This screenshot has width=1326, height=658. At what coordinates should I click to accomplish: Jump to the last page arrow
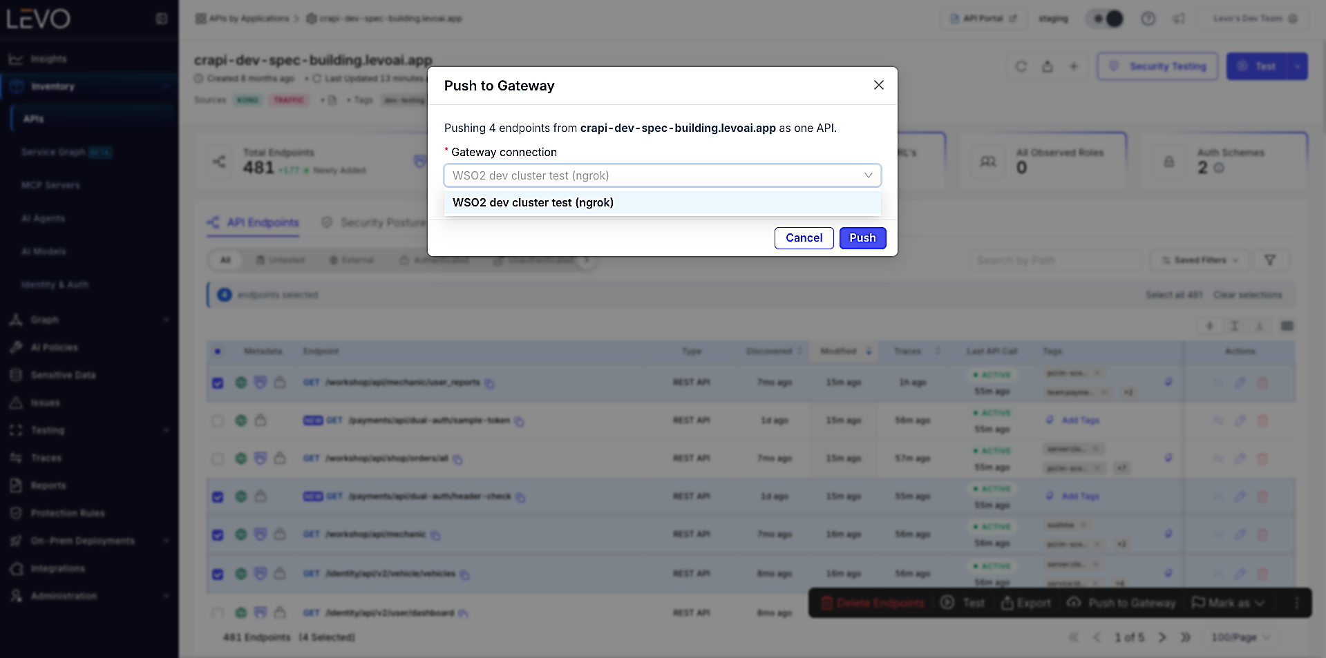pos(1186,637)
